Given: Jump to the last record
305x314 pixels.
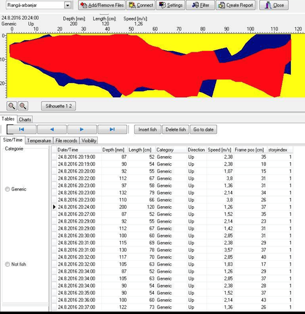Looking at the screenshot, I should click(112, 130).
